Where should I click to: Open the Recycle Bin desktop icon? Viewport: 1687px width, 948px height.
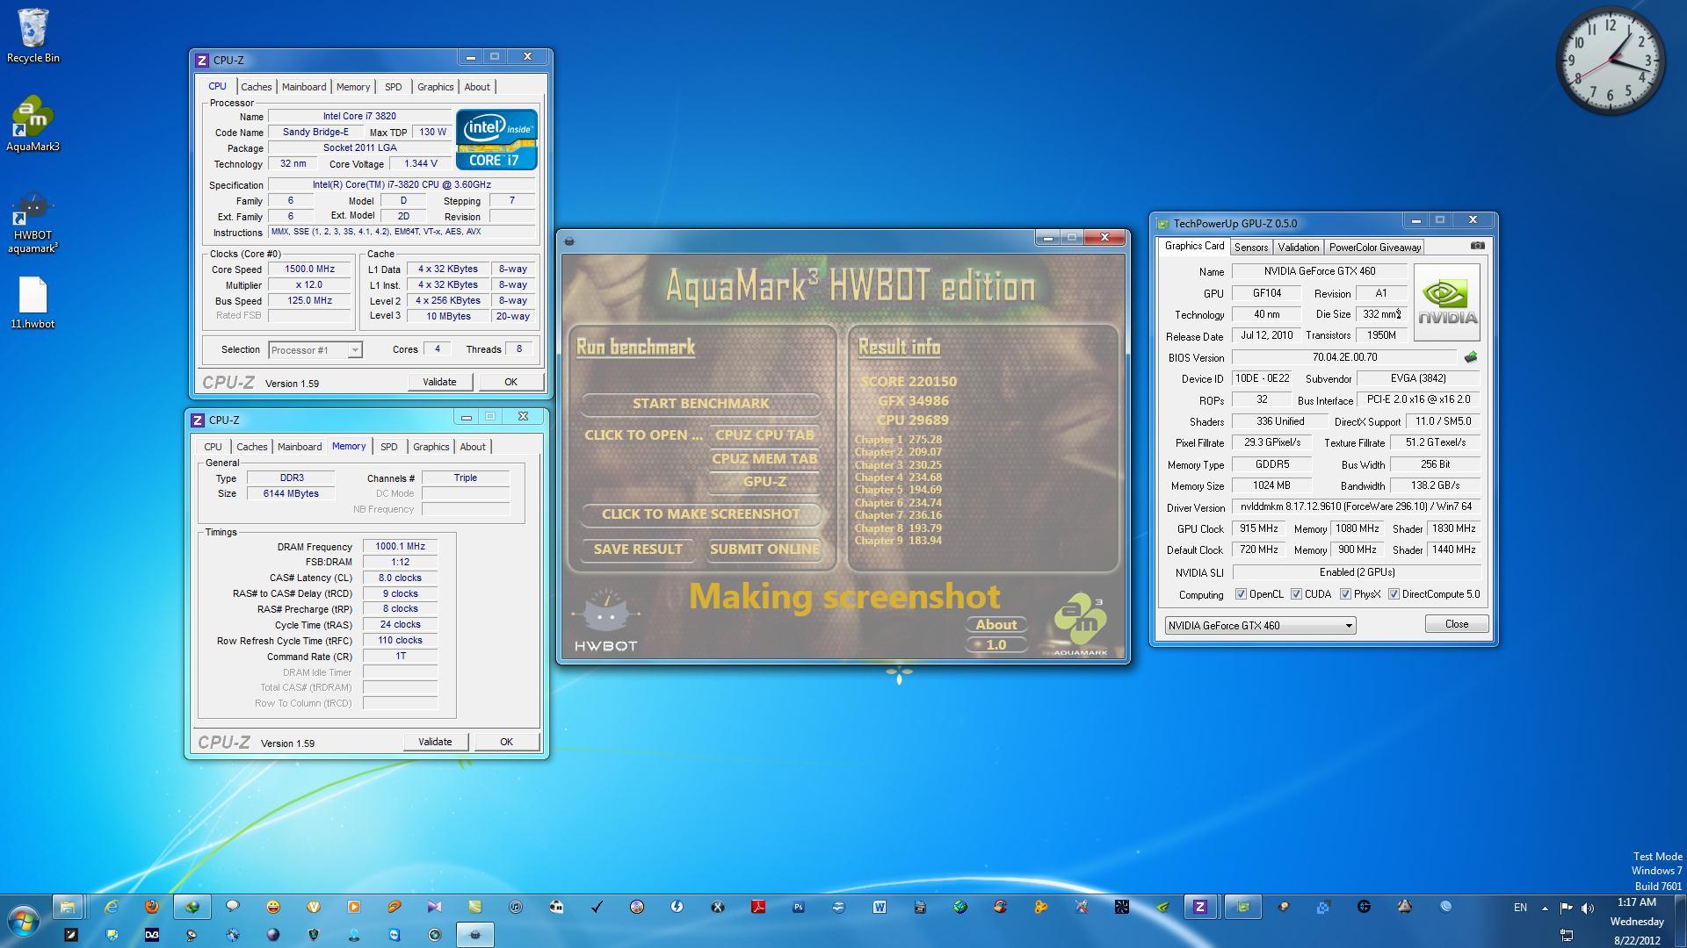(33, 35)
